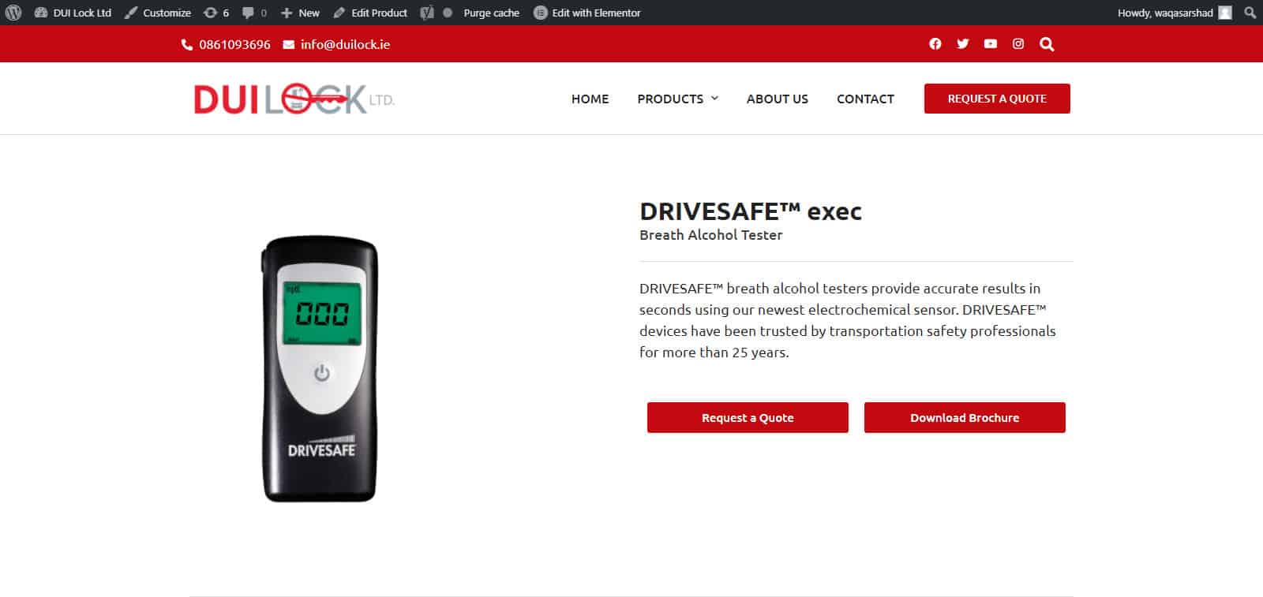Go to ABOUT US page
The width and height of the screenshot is (1263, 597).
coord(777,99)
